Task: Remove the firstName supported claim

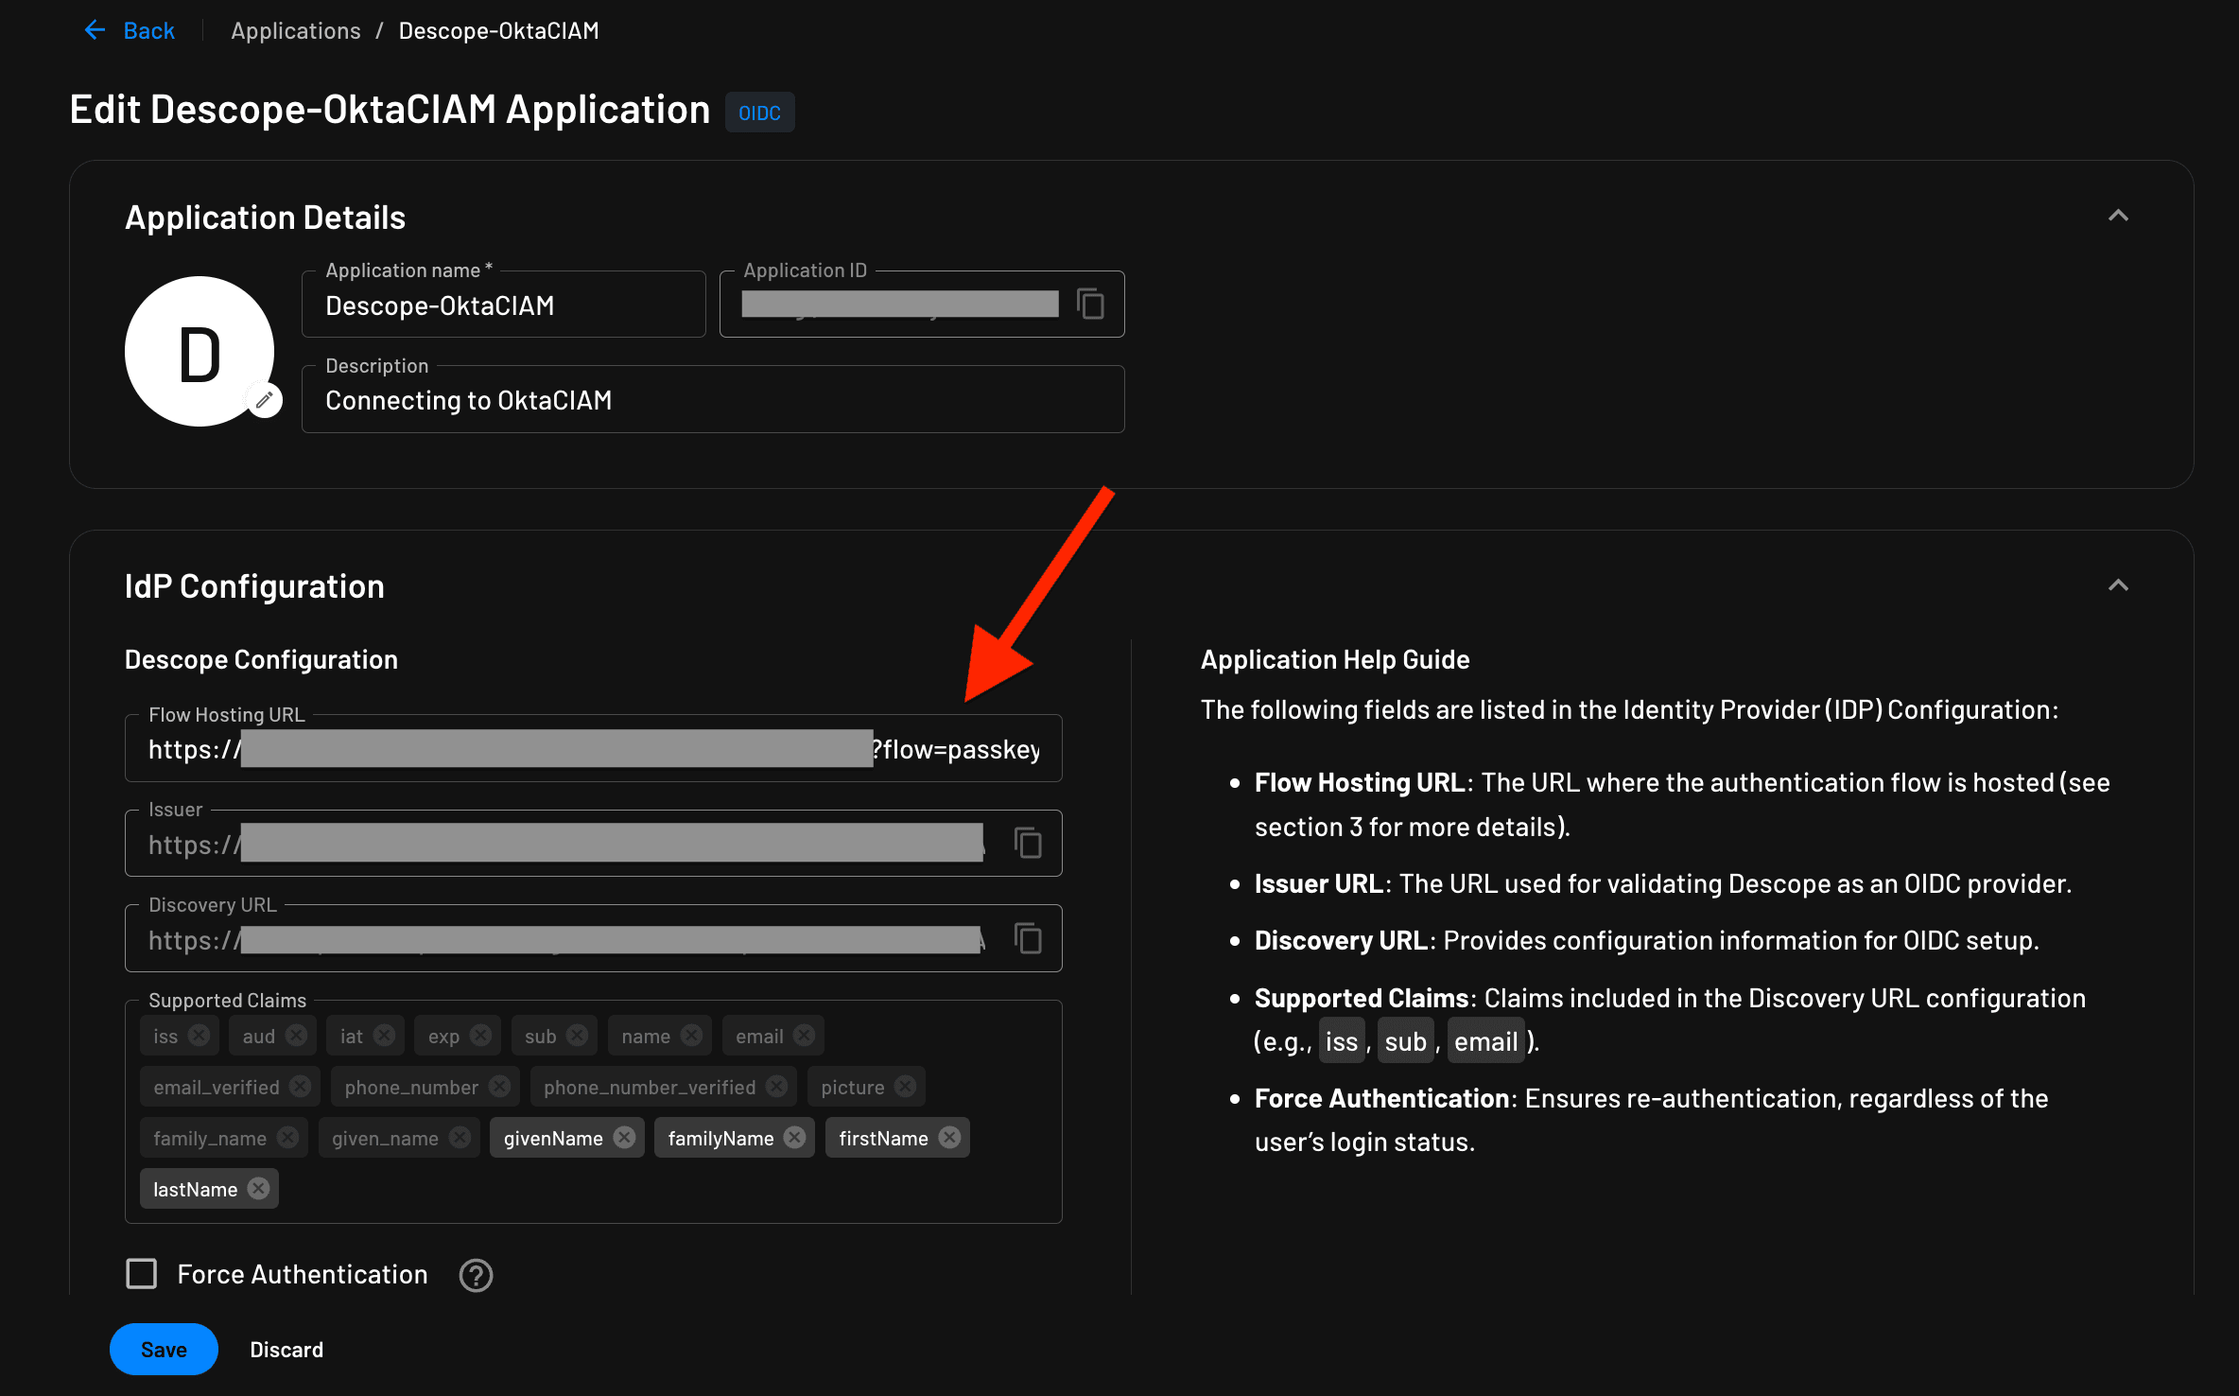Action: tap(948, 1137)
